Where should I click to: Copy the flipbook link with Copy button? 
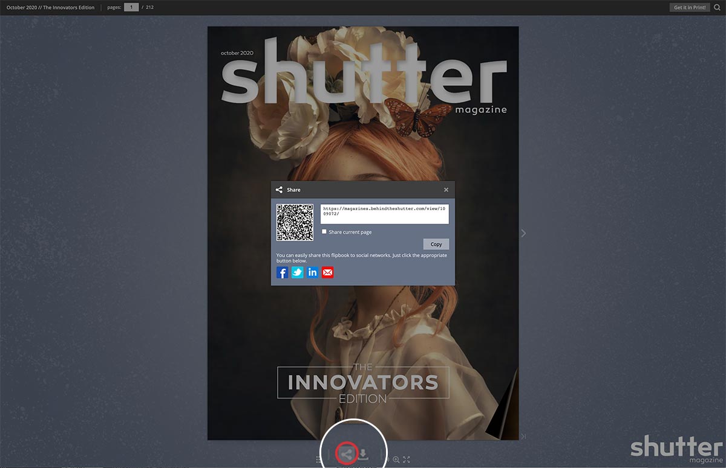(x=436, y=244)
